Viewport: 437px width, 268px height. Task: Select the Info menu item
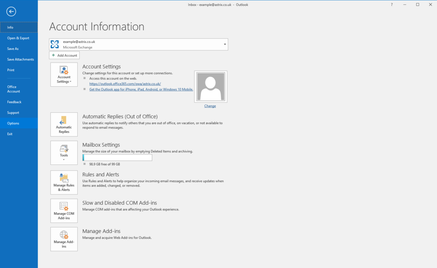19,28
